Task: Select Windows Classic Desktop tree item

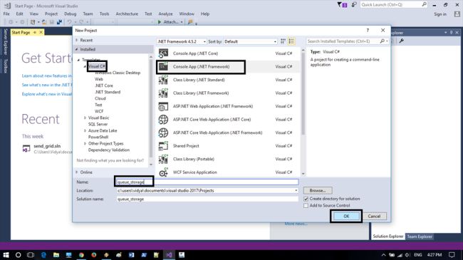Action: click(118, 73)
